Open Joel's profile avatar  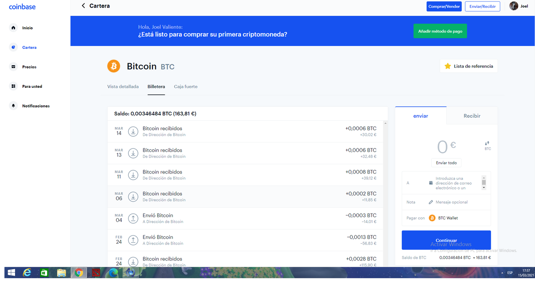click(514, 6)
